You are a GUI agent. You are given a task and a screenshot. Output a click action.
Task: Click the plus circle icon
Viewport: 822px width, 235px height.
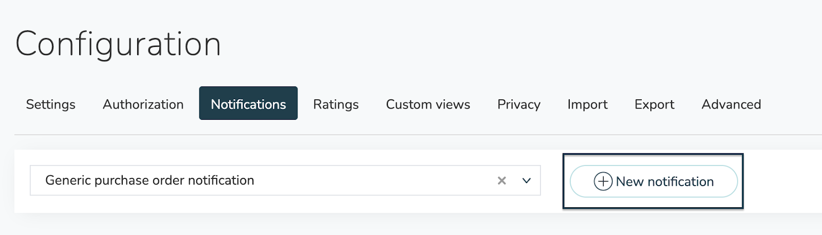click(x=603, y=181)
